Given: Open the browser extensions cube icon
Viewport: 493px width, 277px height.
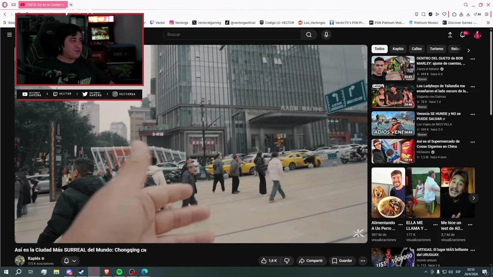Looking at the screenshot, I should [454, 14].
